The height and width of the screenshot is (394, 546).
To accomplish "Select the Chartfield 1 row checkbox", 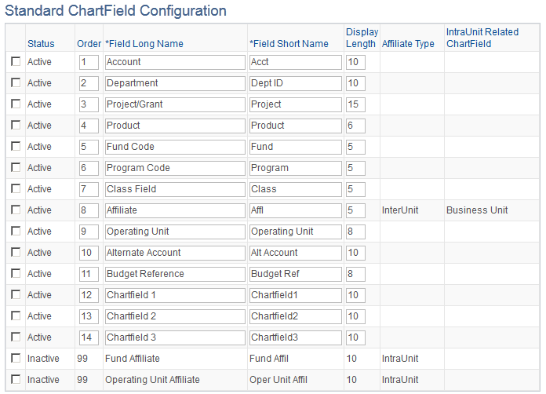I will click(x=16, y=295).
